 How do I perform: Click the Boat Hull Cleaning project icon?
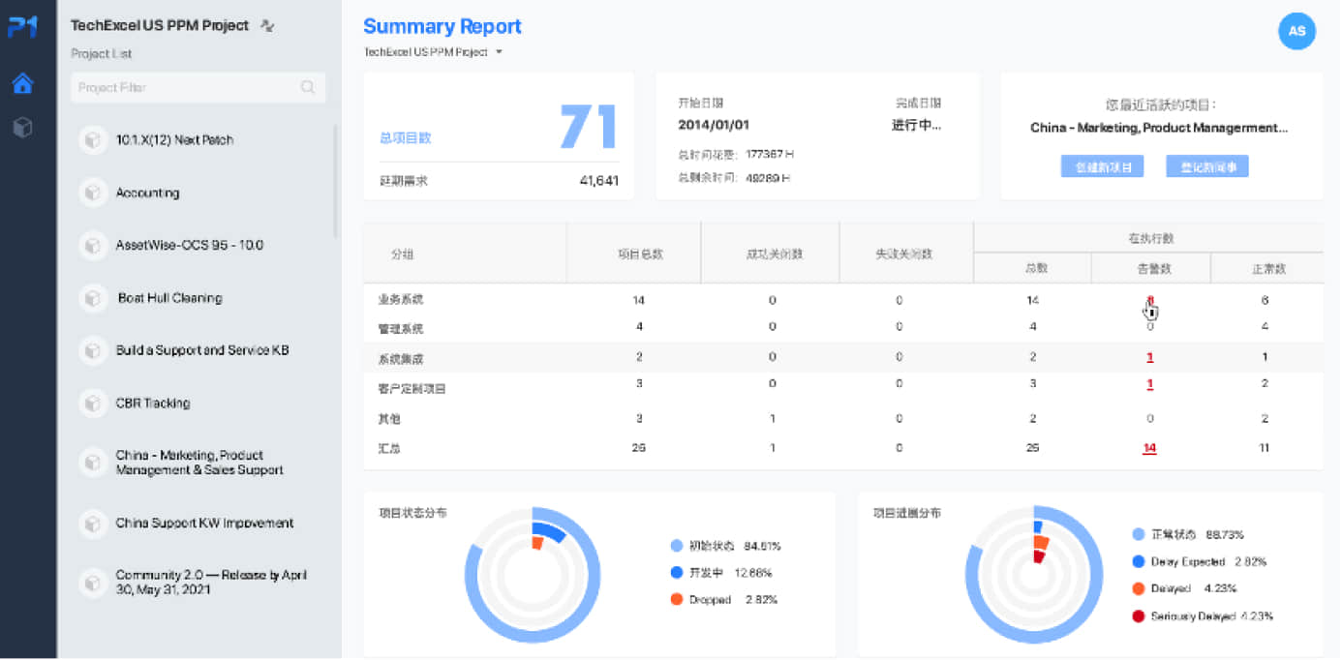tap(92, 298)
